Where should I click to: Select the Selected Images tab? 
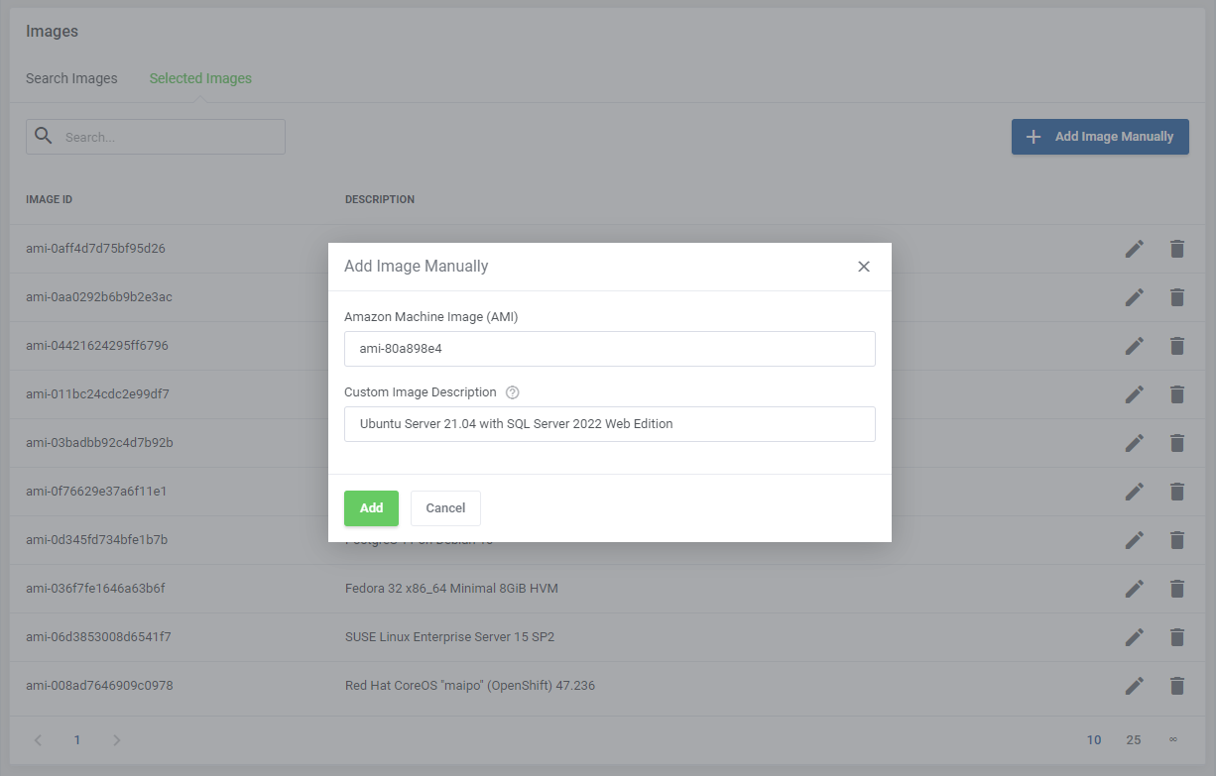point(200,77)
